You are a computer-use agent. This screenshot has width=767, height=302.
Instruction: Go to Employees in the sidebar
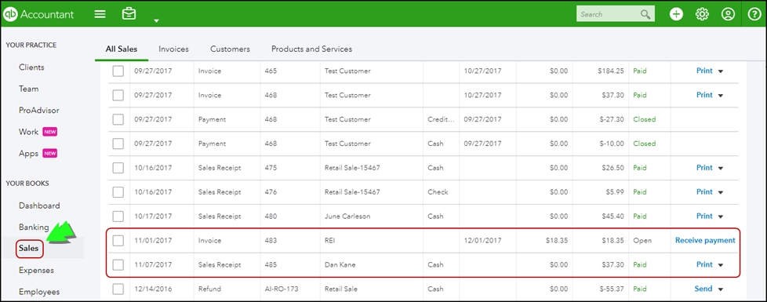click(39, 292)
